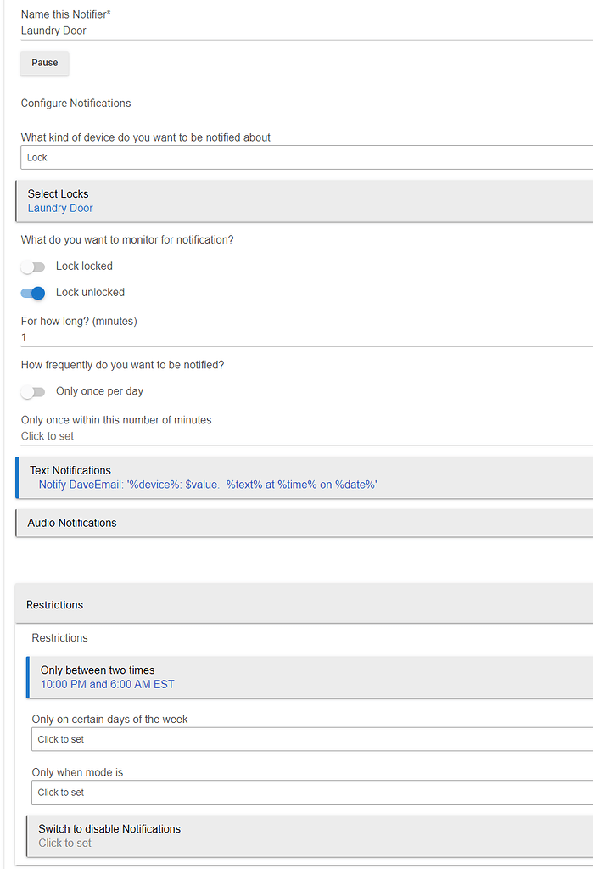Open the Text Notifications settings
Viewport: 593px width, 869px height.
[x=70, y=469]
